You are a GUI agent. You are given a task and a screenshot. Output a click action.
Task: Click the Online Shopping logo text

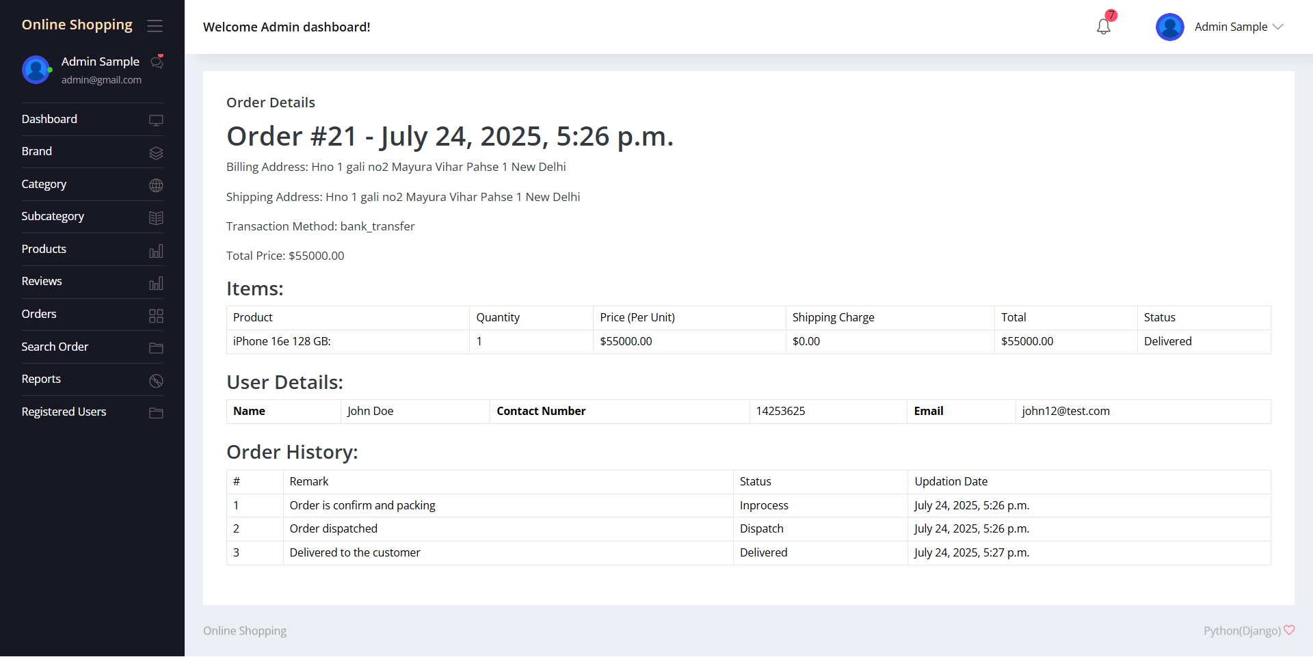tap(77, 25)
